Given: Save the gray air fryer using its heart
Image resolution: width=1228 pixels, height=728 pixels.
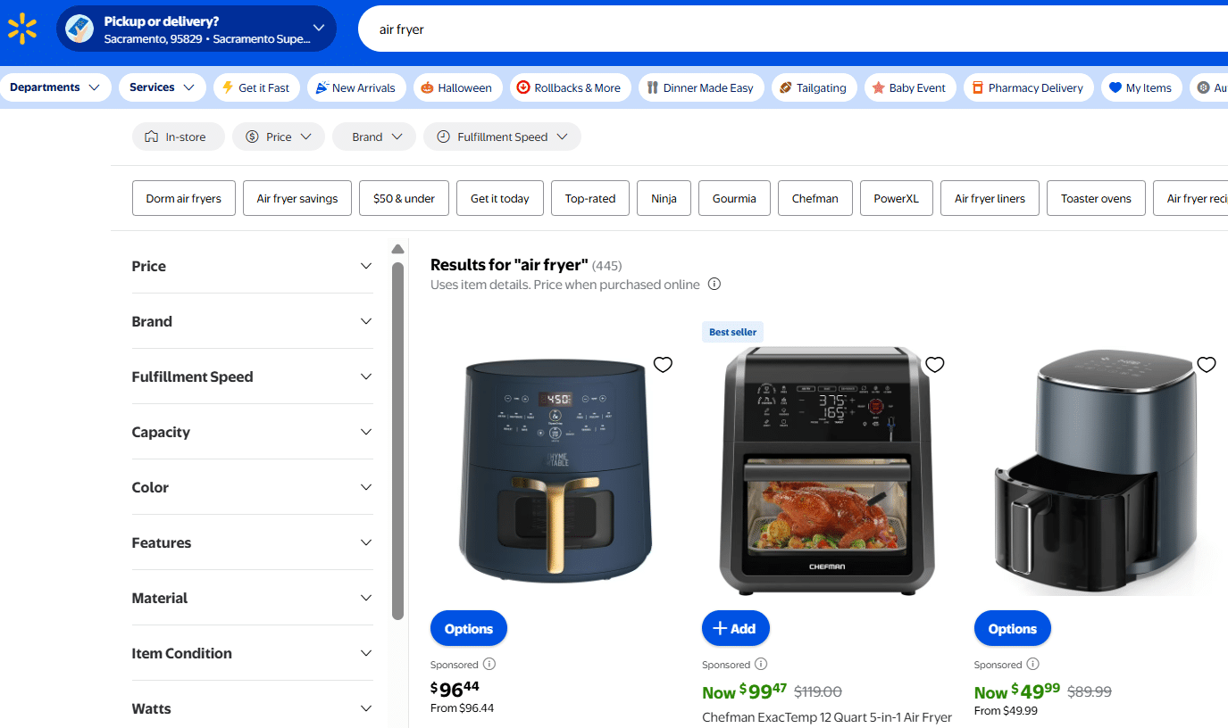Looking at the screenshot, I should (1207, 364).
